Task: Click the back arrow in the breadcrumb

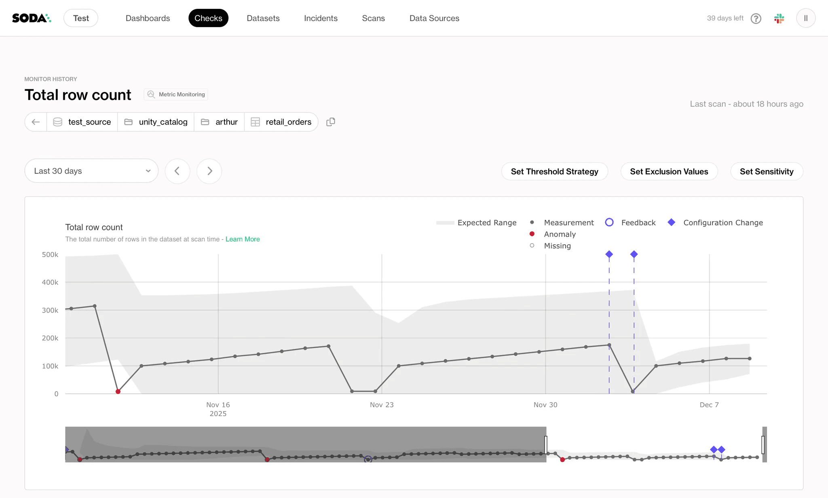Action: pyautogui.click(x=36, y=122)
